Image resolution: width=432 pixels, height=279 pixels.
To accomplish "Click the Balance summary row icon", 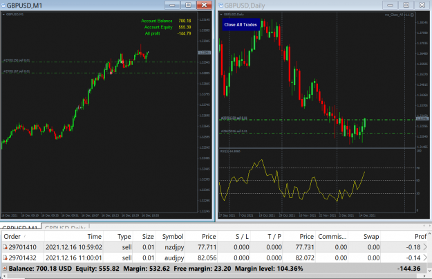I will pos(5,268).
